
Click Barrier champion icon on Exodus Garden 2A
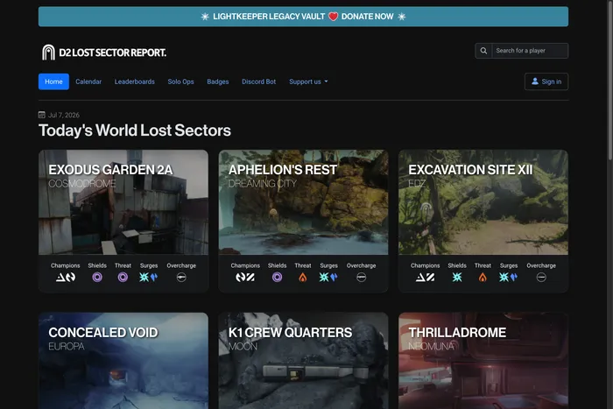(60, 278)
